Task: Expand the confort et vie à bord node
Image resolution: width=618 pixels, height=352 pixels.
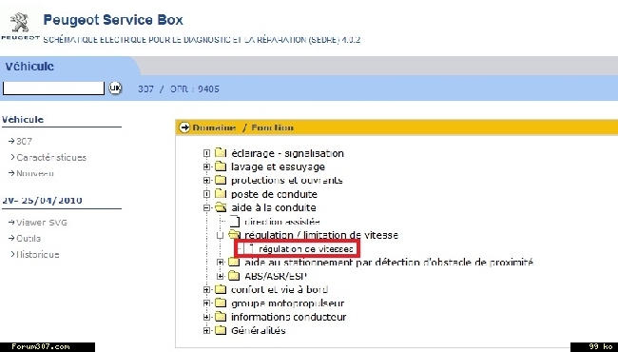Action: point(206,290)
